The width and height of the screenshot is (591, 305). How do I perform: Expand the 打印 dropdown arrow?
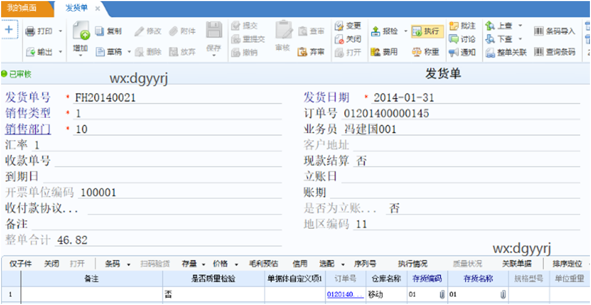coord(61,32)
